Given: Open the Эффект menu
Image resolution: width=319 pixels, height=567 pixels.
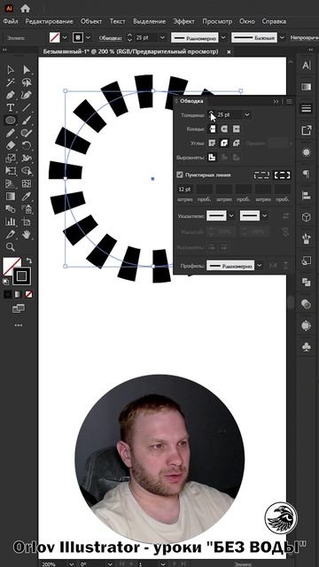Looking at the screenshot, I should [183, 21].
